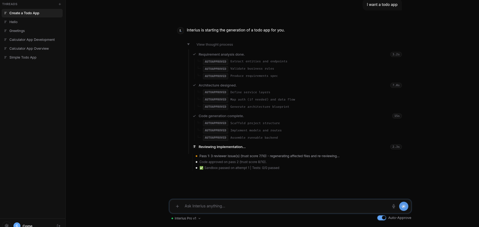Disable the Auto-Approve toggle
Viewport: 479px width, 227px height.
[x=381, y=218]
